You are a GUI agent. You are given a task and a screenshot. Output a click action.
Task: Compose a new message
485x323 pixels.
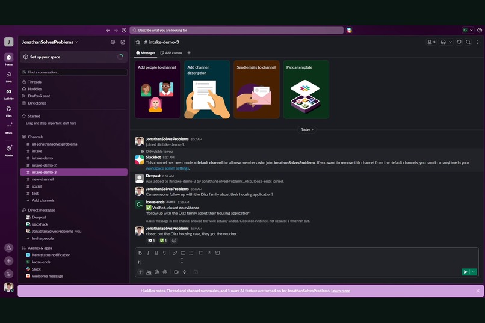(x=123, y=42)
